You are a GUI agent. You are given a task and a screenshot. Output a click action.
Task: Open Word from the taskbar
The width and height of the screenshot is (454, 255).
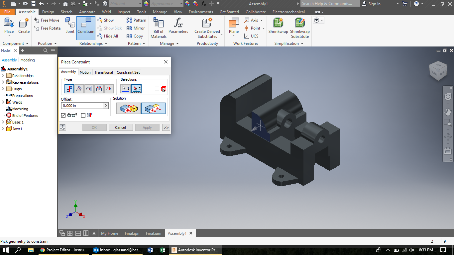pyautogui.click(x=150, y=250)
